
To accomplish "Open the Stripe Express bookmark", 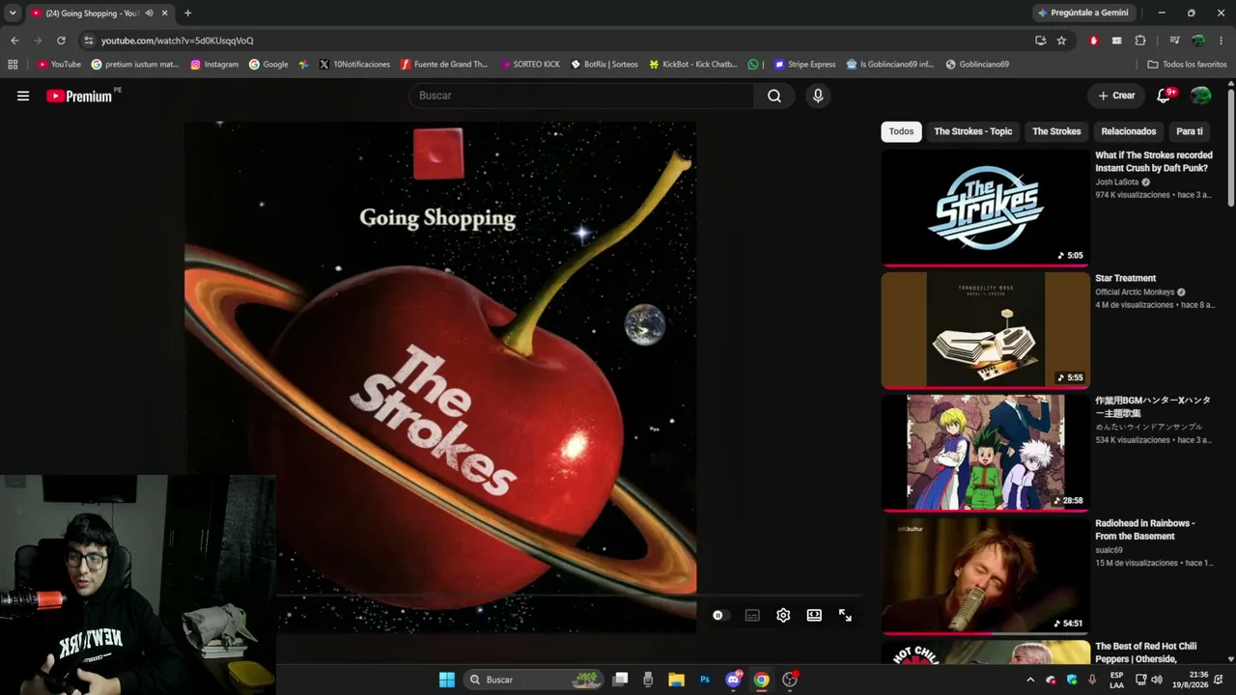I will [804, 65].
